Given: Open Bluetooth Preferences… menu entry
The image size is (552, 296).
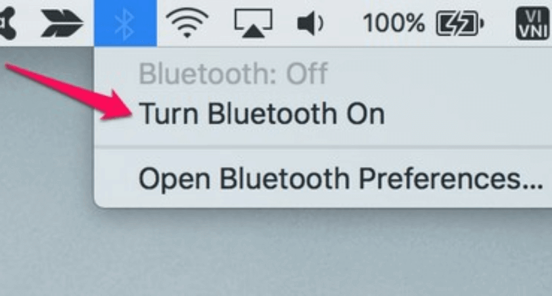Looking at the screenshot, I should pos(341,178).
